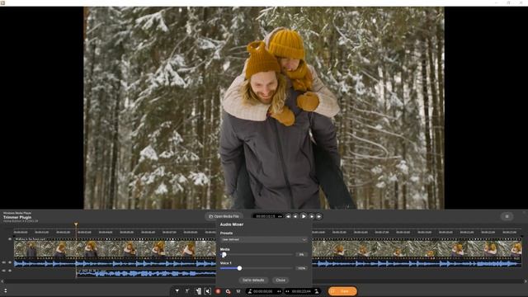The width and height of the screenshot is (528, 297).
Task: Click the current-time field beside the playback controls
Action: (x=266, y=216)
